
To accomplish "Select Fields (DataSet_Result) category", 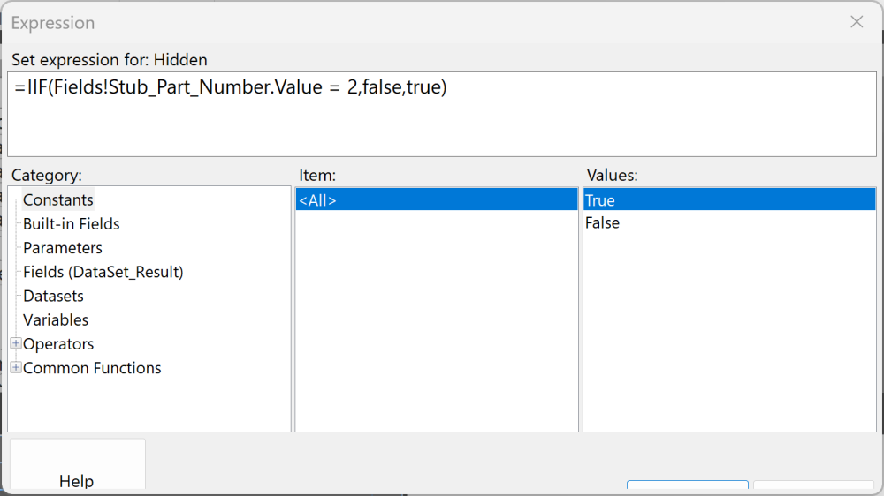I will pos(103,272).
